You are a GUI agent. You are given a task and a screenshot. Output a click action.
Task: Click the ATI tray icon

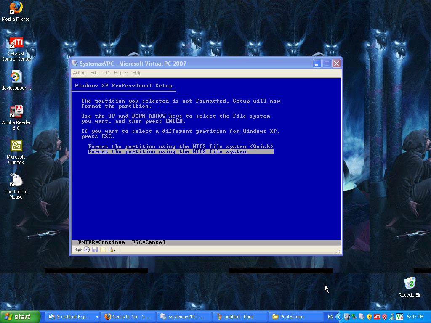(x=377, y=317)
